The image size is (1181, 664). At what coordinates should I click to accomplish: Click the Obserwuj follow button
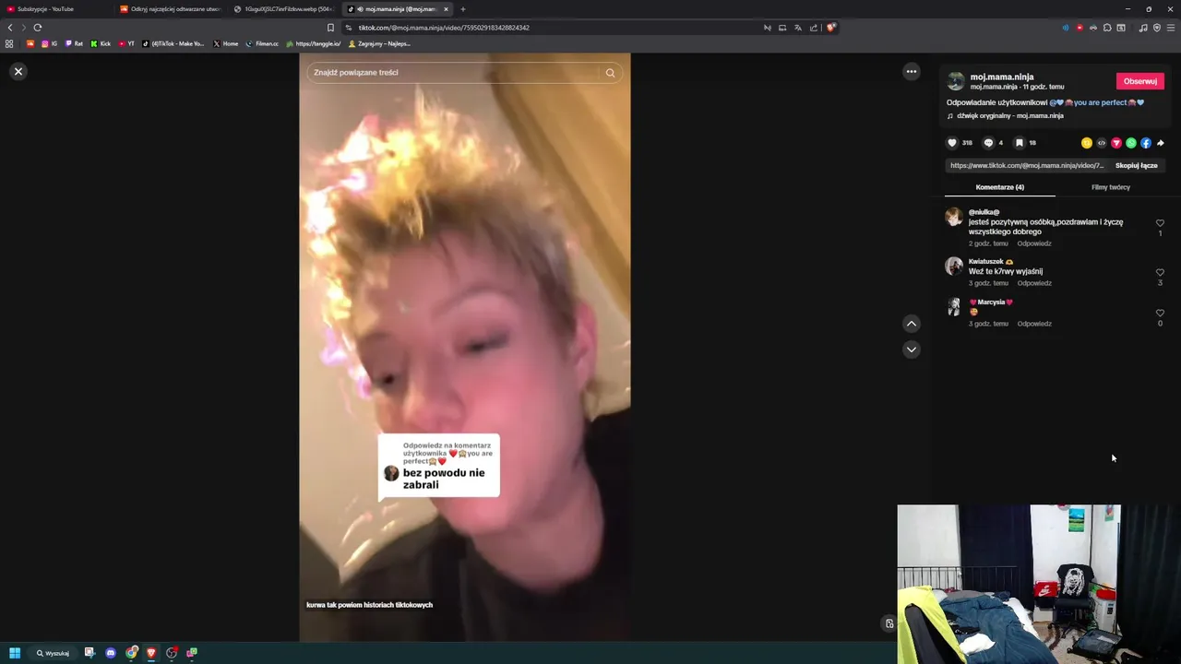pyautogui.click(x=1140, y=81)
